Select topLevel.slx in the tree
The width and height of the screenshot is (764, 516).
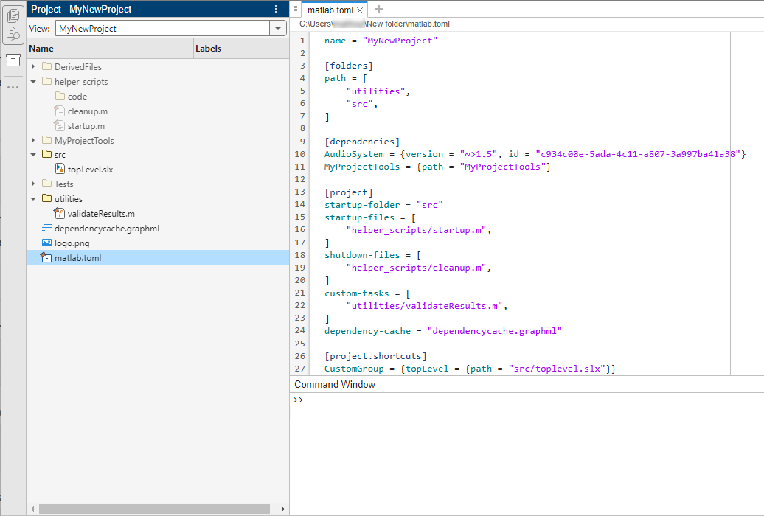(x=90, y=169)
